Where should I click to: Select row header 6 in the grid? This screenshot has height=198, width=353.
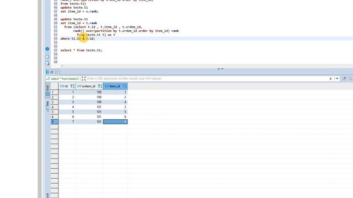(x=54, y=117)
